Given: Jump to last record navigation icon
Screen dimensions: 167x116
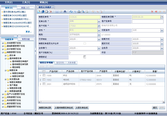Looking at the screenshot, I should [x=164, y=11].
